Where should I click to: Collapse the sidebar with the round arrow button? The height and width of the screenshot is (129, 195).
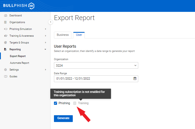click(x=51, y=22)
